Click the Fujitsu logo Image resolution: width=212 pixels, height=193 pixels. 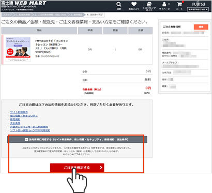pos(199,4)
